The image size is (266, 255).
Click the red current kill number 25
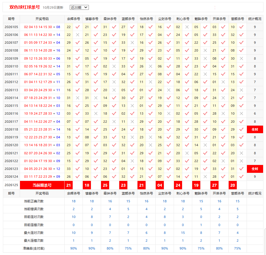click(105, 185)
